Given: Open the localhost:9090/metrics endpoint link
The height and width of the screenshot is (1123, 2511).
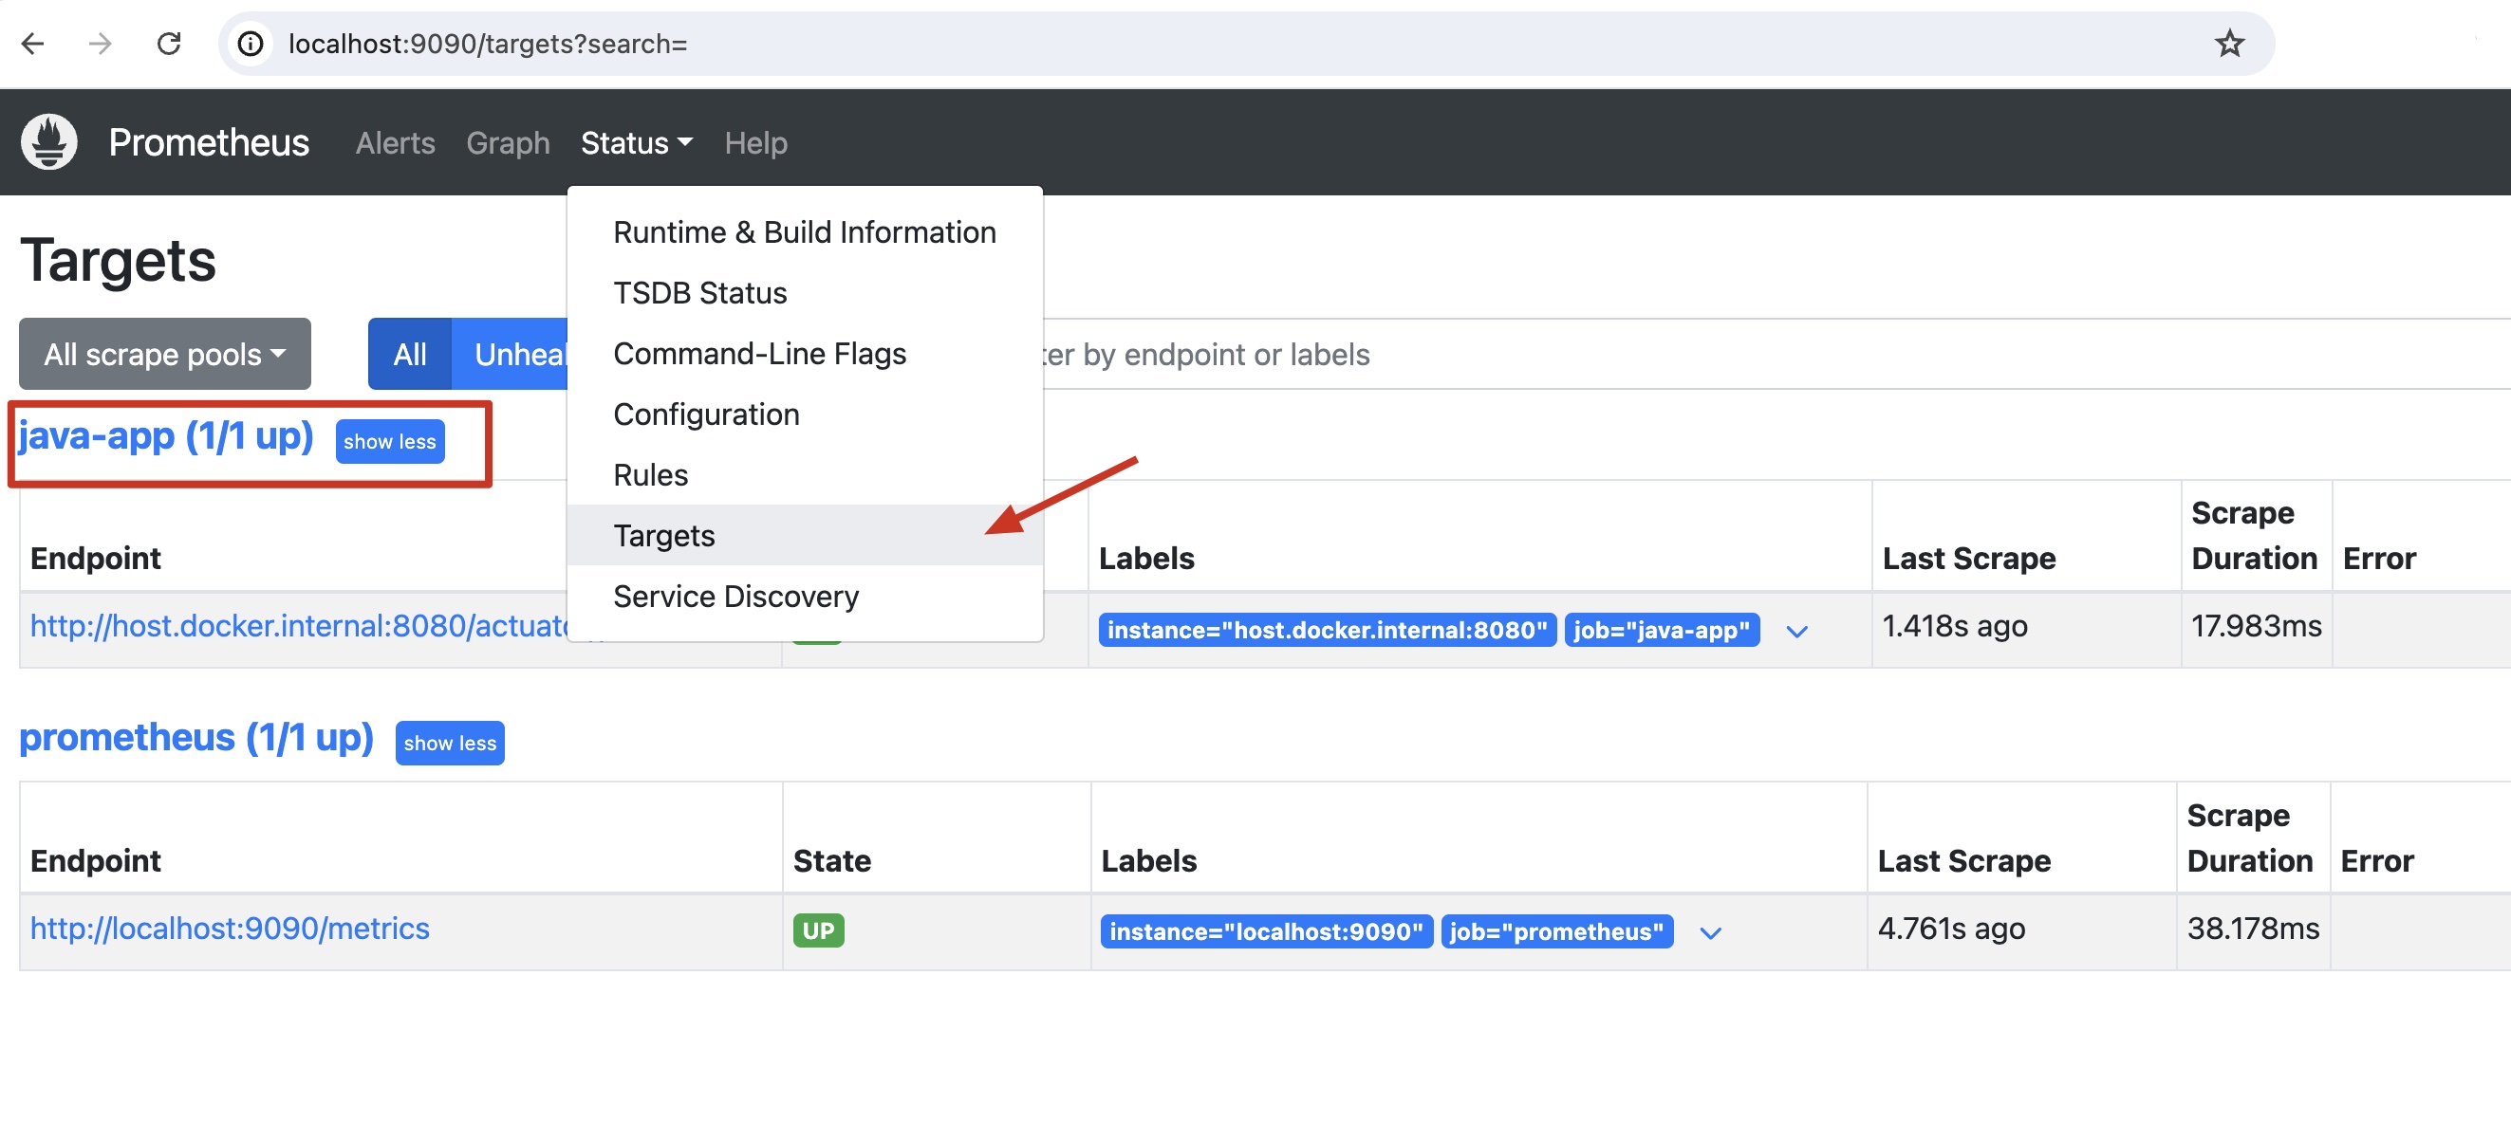Looking at the screenshot, I should (x=229, y=929).
